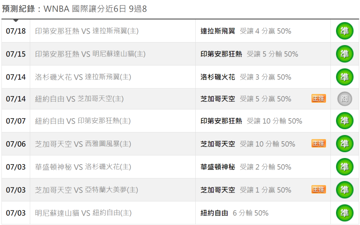The width and height of the screenshot is (360, 225).
Task: Open matchup 印第安那狂熱 VS 明尼蘇達山貓(主)
Action: tap(90, 54)
